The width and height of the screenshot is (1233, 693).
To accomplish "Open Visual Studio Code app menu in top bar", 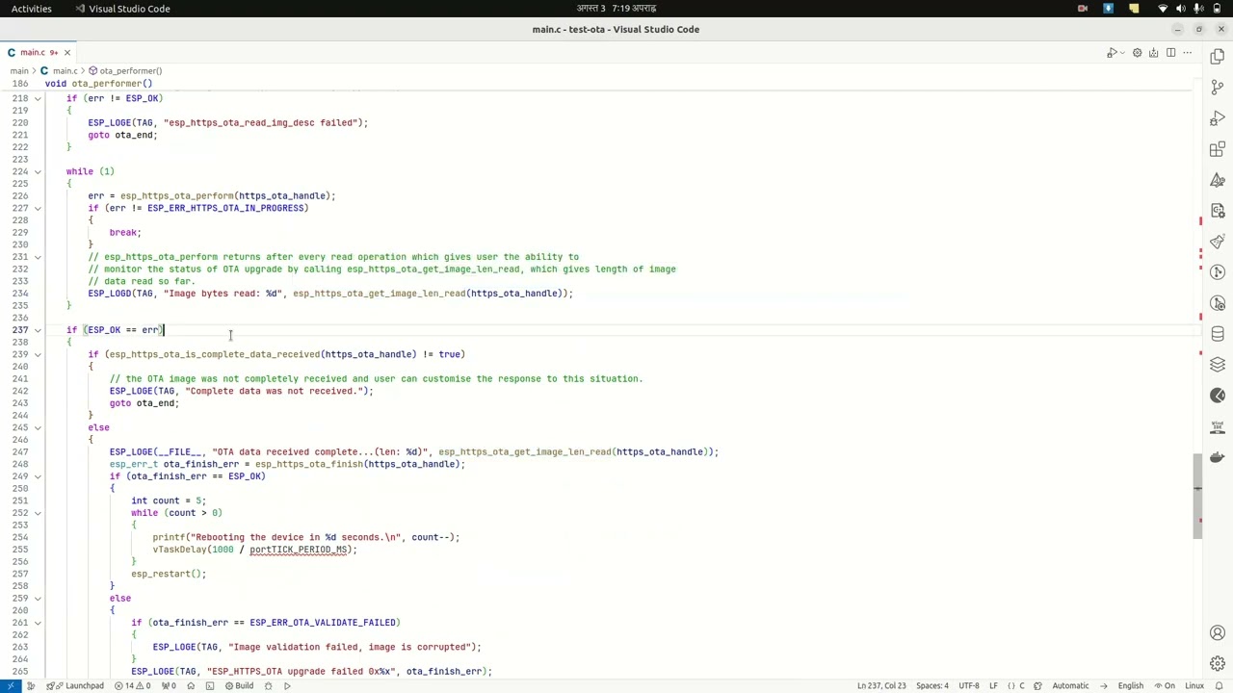I will 121,9.
